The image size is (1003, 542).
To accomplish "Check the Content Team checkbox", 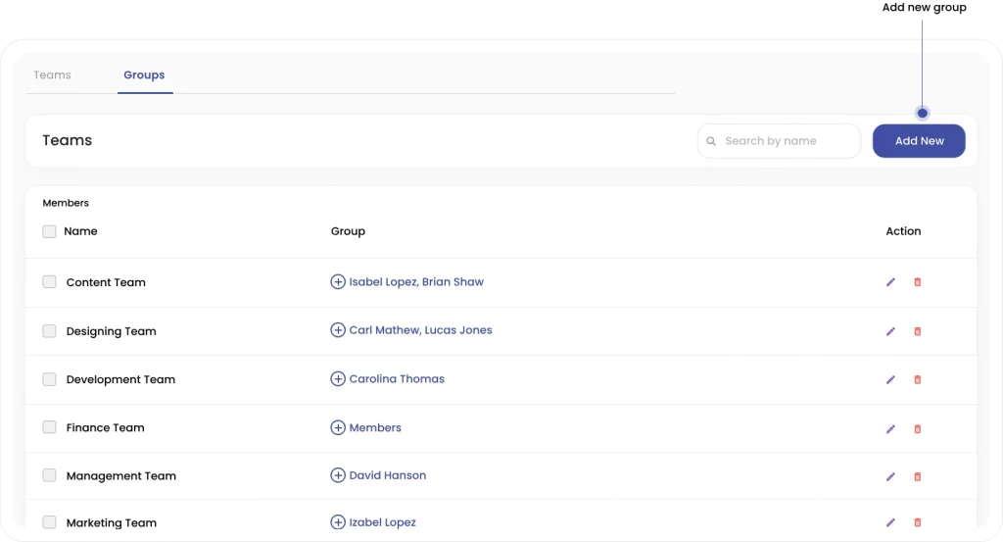I will [49, 281].
